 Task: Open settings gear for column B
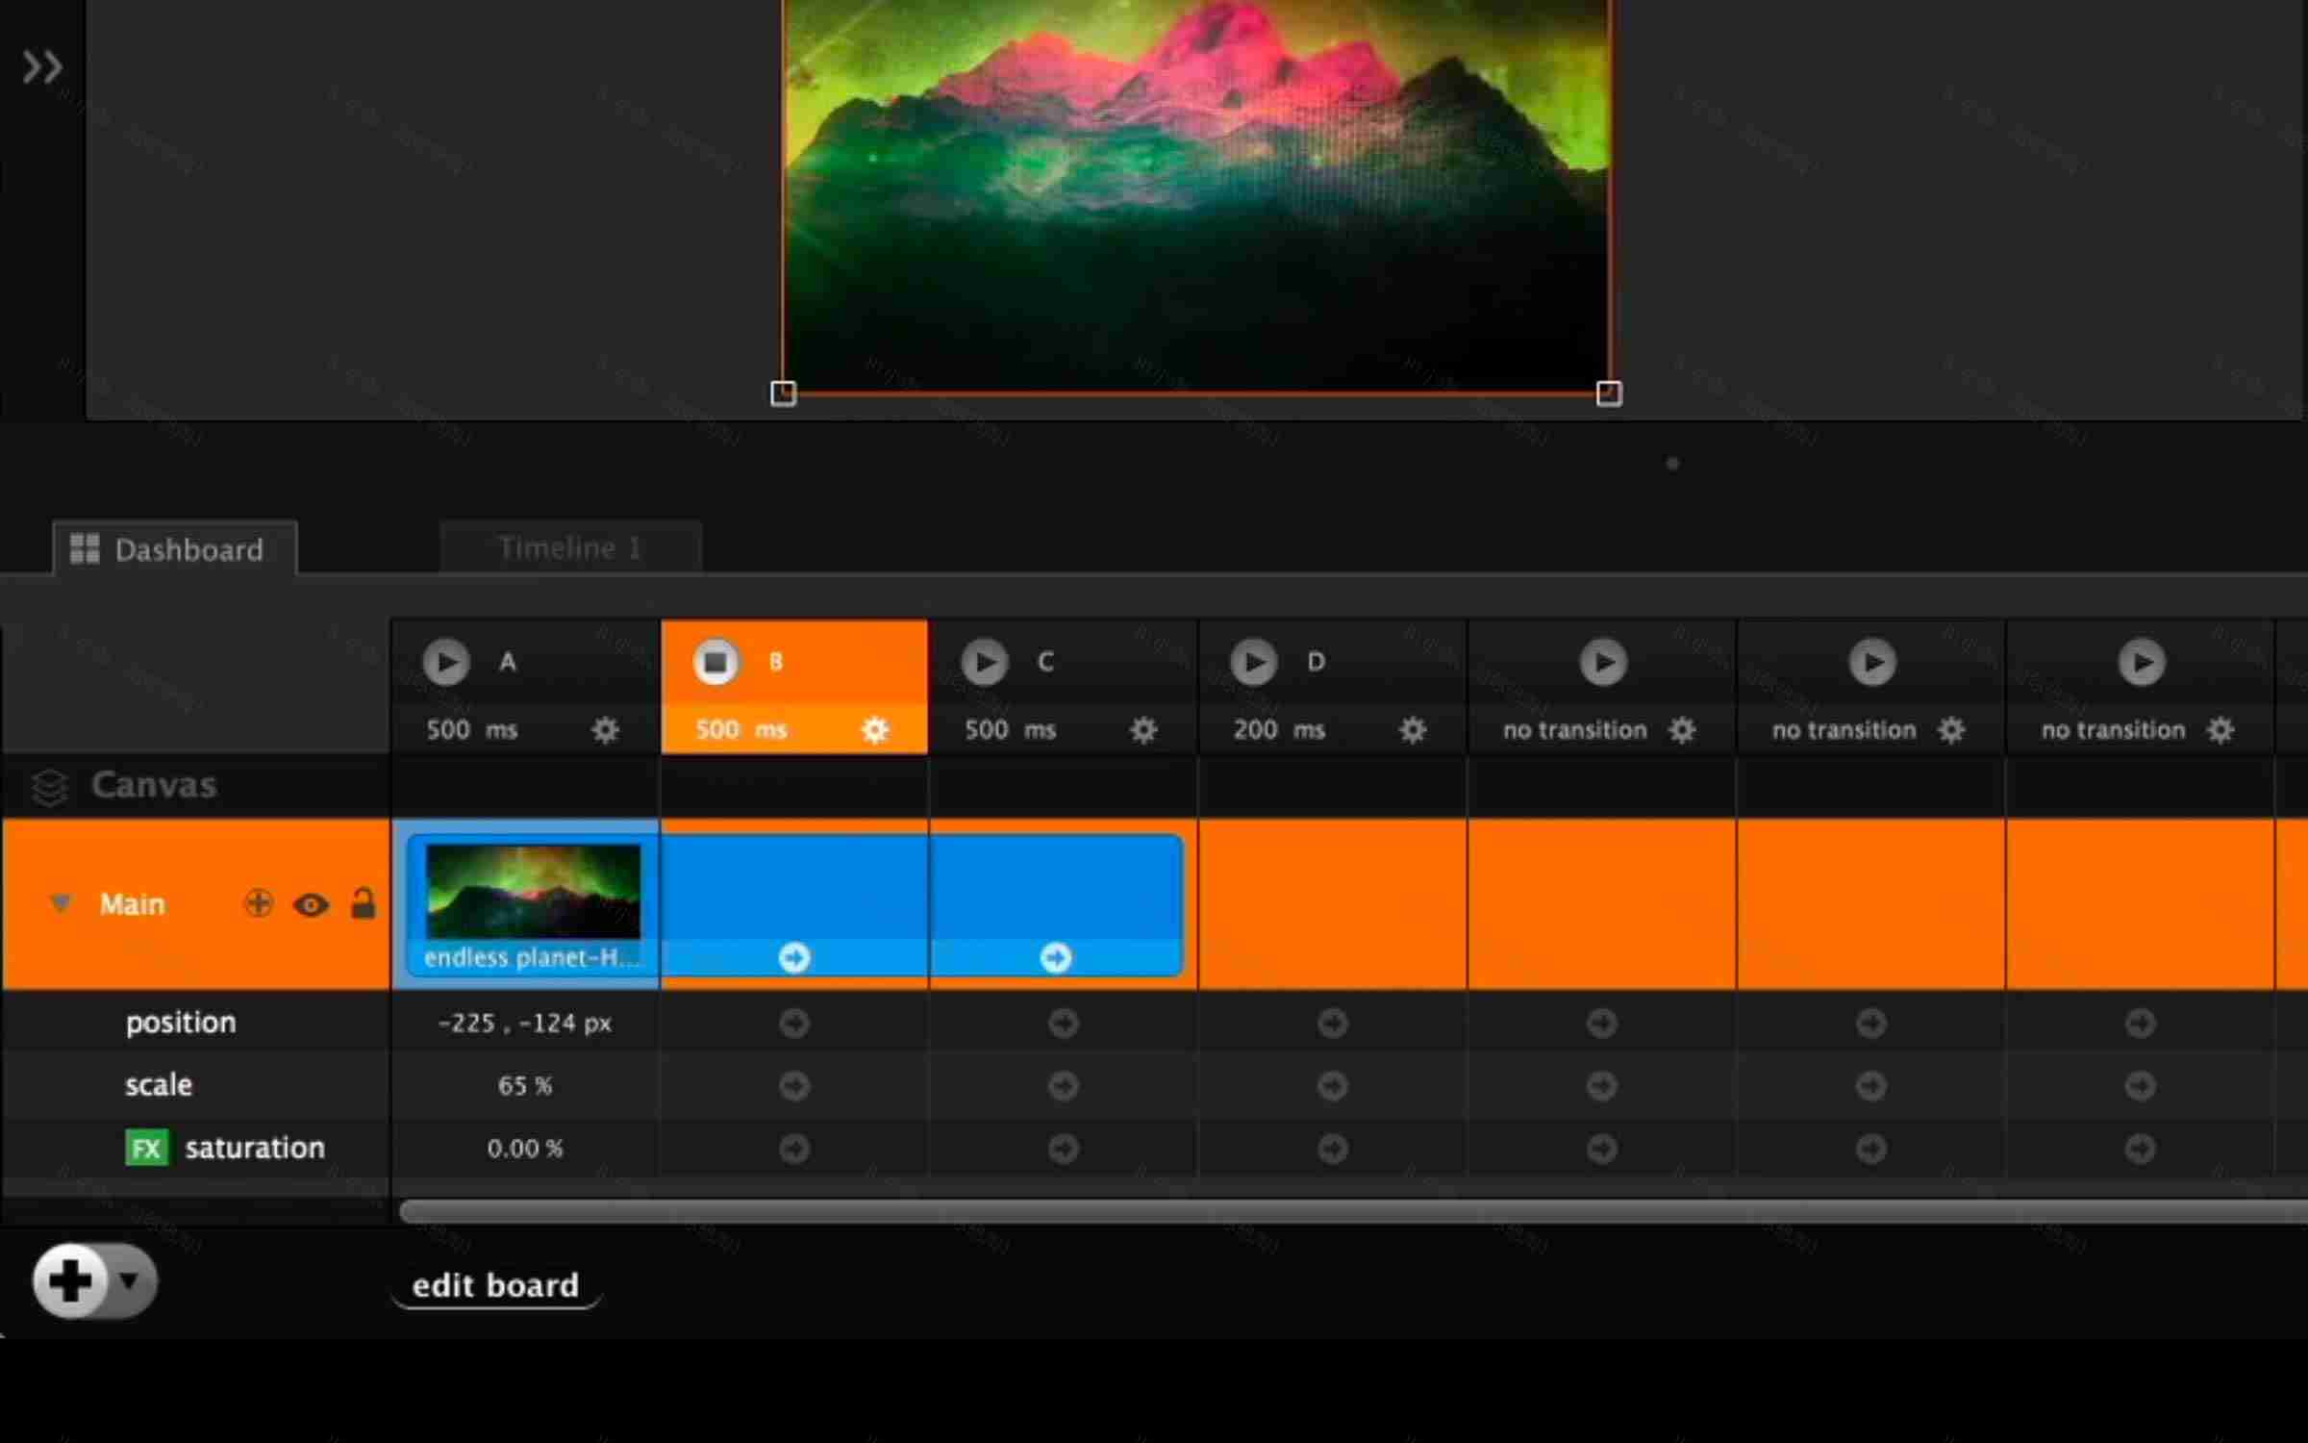click(x=874, y=729)
